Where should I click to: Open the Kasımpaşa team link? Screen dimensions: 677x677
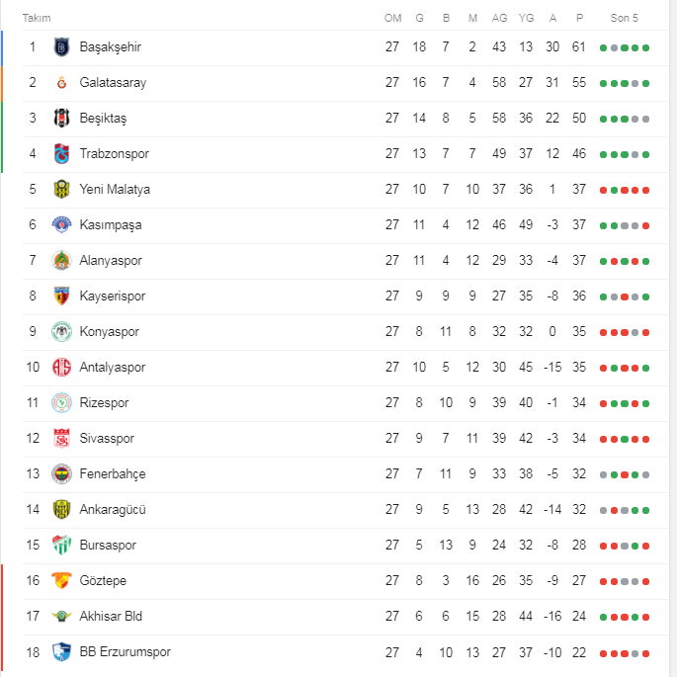pyautogui.click(x=111, y=225)
